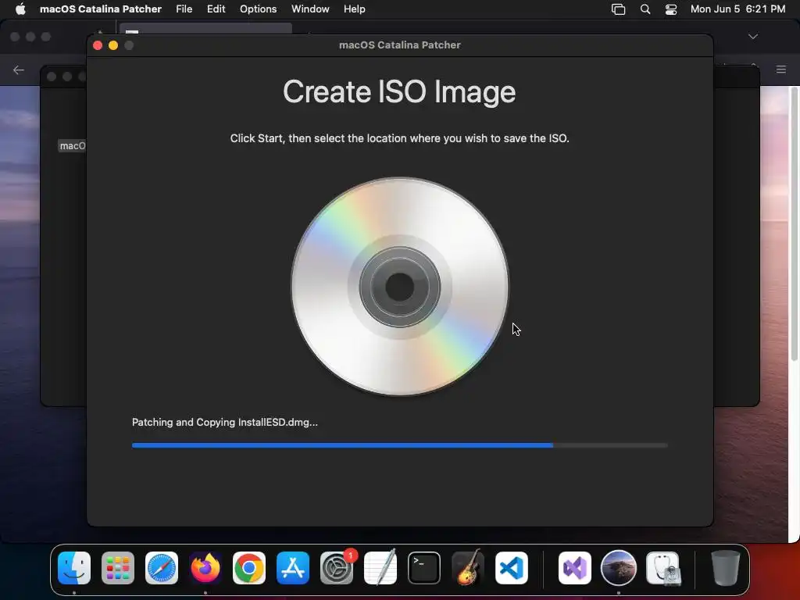Image resolution: width=800 pixels, height=600 pixels.
Task: Click the date and time in menu bar
Action: [x=737, y=9]
